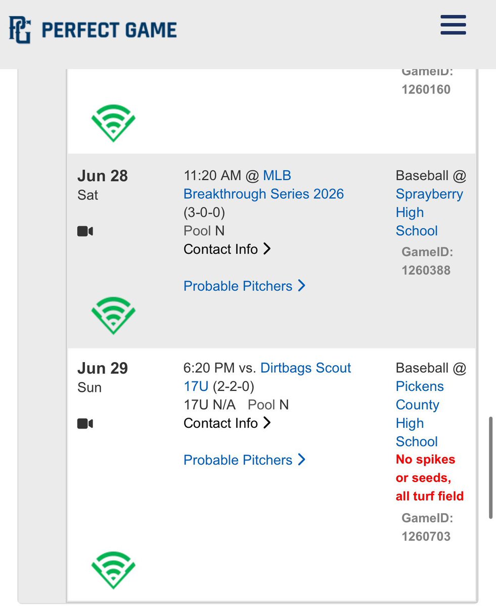
Task: Click the video camera icon for Jun 28
Action: pyautogui.click(x=85, y=231)
